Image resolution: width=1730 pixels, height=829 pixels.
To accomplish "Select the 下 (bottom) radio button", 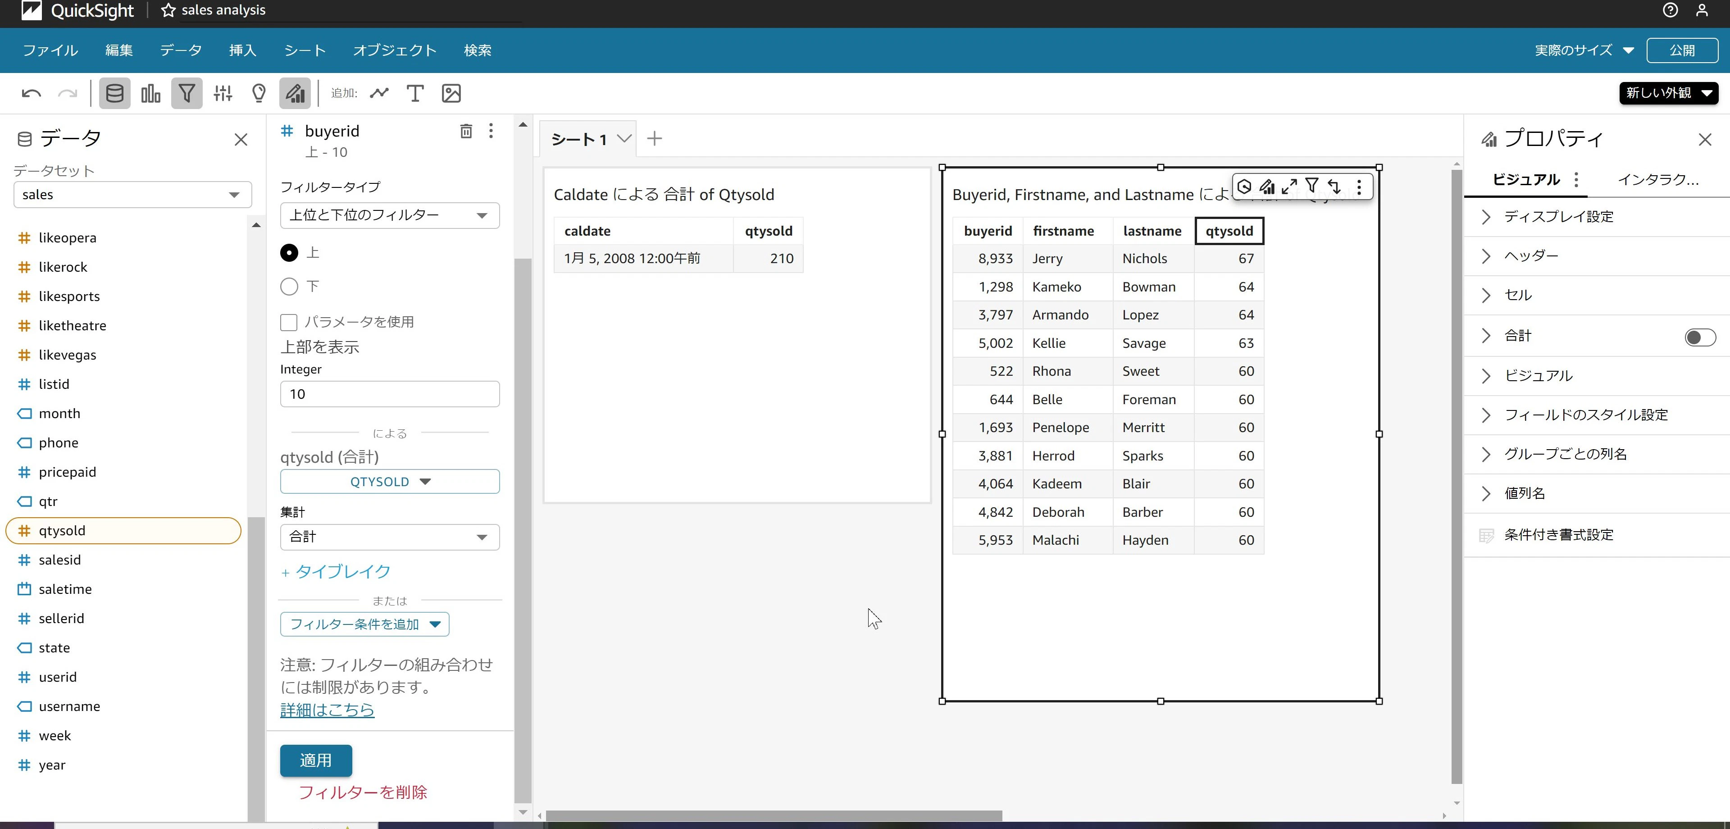I will (289, 287).
